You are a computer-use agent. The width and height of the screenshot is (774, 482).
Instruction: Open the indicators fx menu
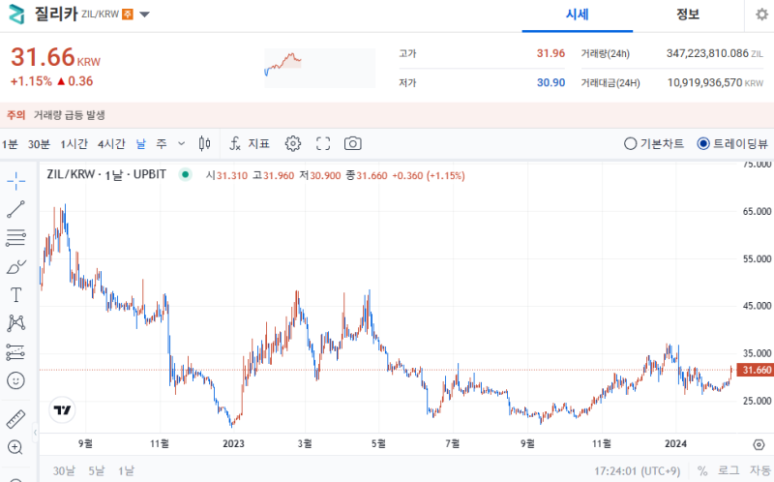235,143
